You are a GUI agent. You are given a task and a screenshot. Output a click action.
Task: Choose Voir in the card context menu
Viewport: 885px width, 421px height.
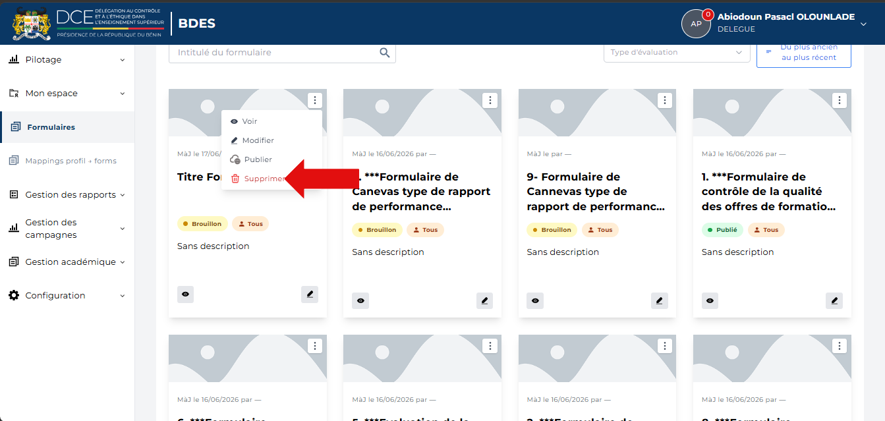coord(271,121)
